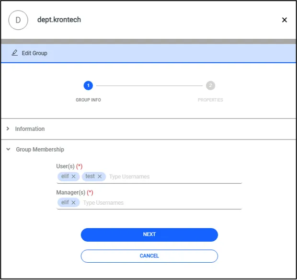Remove elif from the Manager(s) field

pyautogui.click(x=73, y=203)
